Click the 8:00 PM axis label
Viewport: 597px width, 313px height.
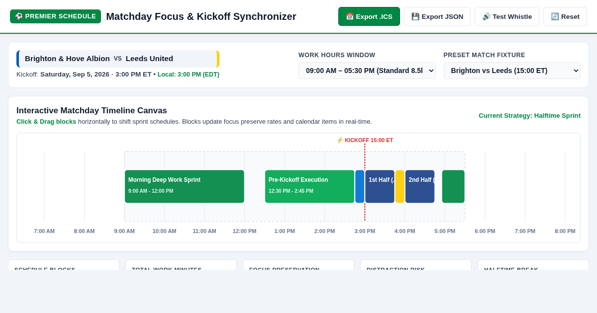click(565, 231)
